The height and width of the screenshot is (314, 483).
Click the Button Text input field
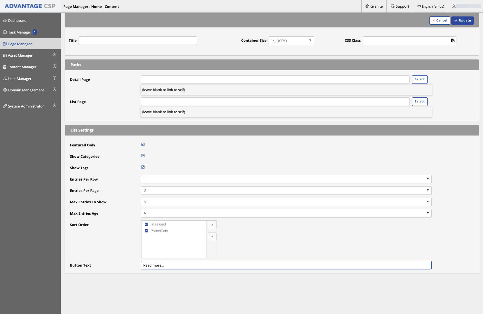(286, 265)
